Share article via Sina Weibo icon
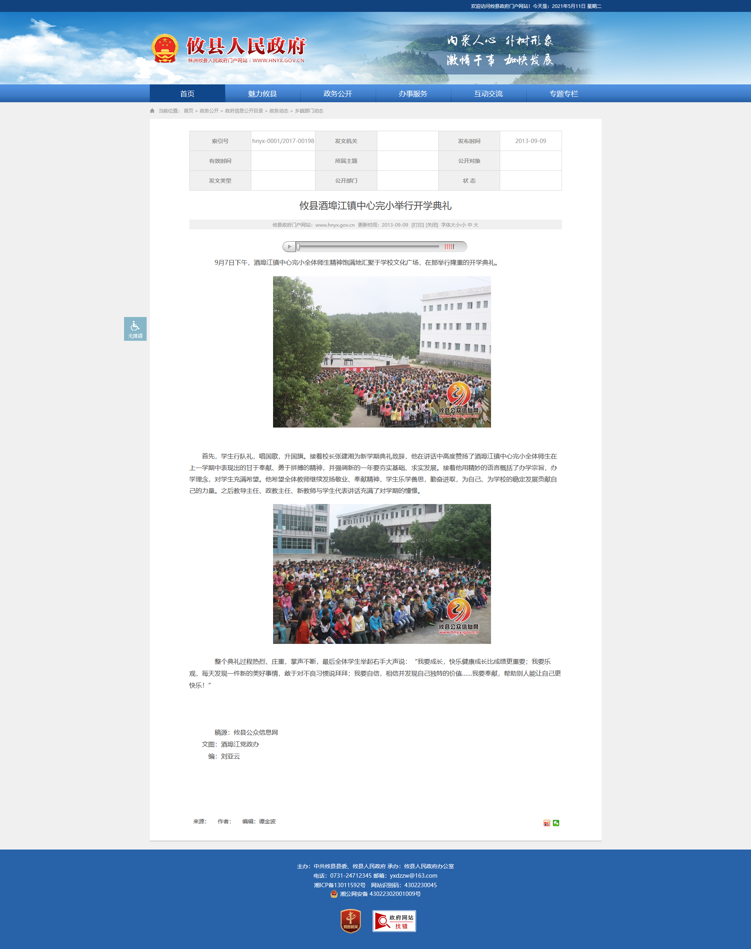The height and width of the screenshot is (949, 751). click(x=547, y=823)
